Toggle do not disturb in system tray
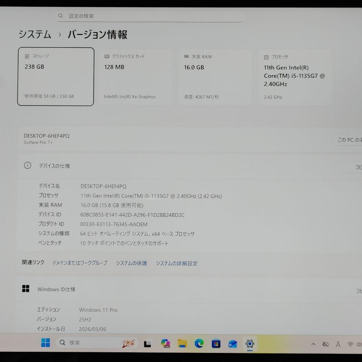The width and height of the screenshot is (362, 362). pos(325,344)
